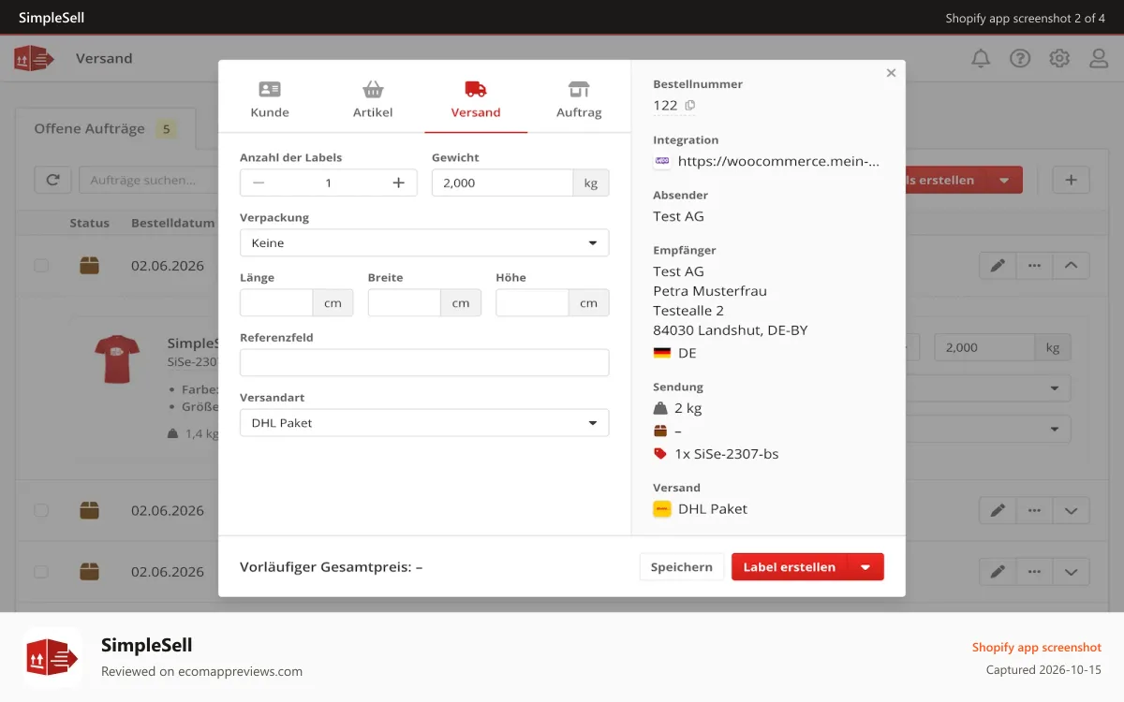Open the Versandart DHL Paket dropdown
Viewport: 1124px width, 702px height.
pyautogui.click(x=424, y=422)
